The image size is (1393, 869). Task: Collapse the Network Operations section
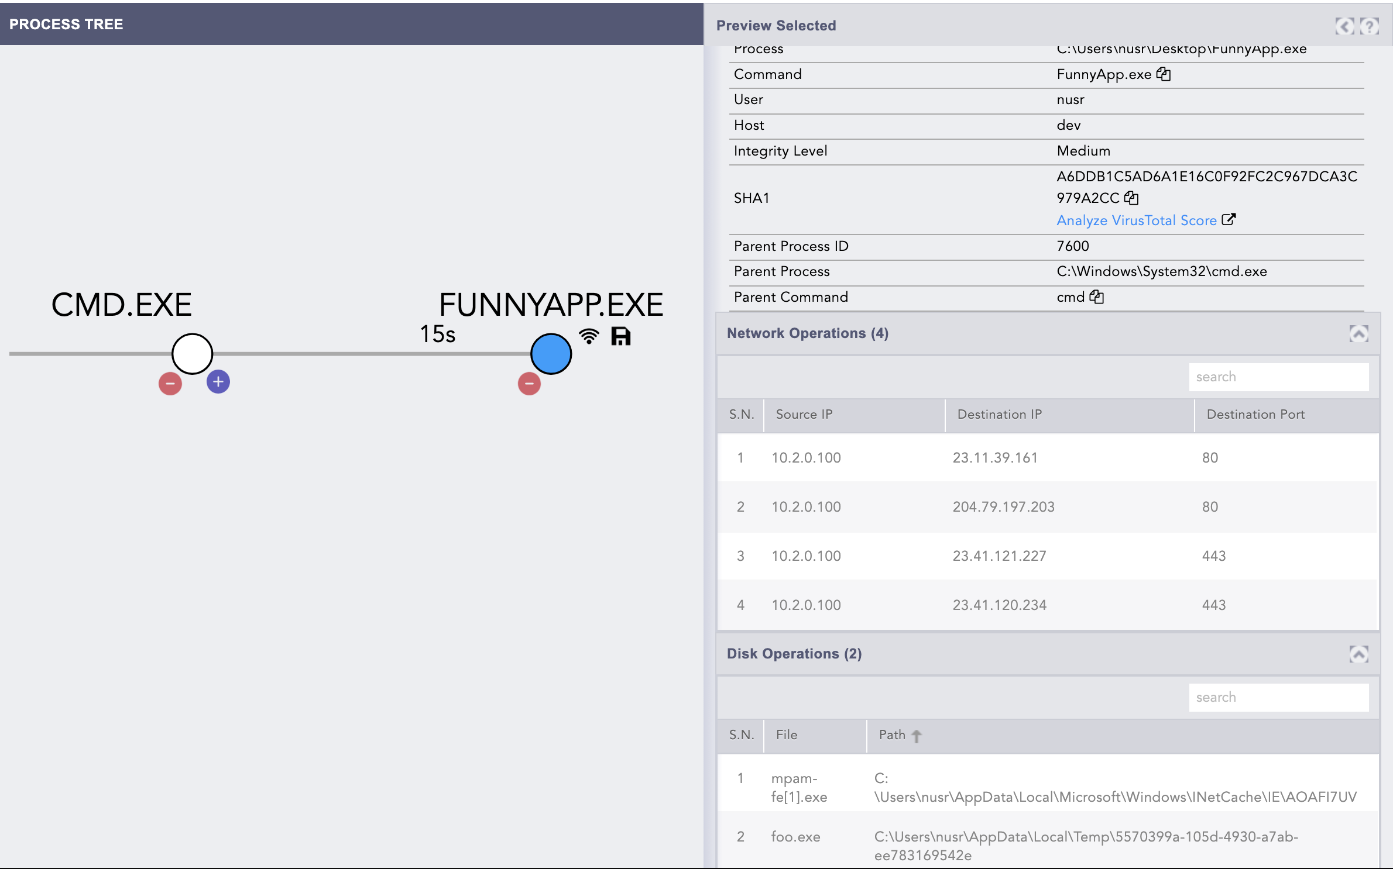pyautogui.click(x=1358, y=333)
